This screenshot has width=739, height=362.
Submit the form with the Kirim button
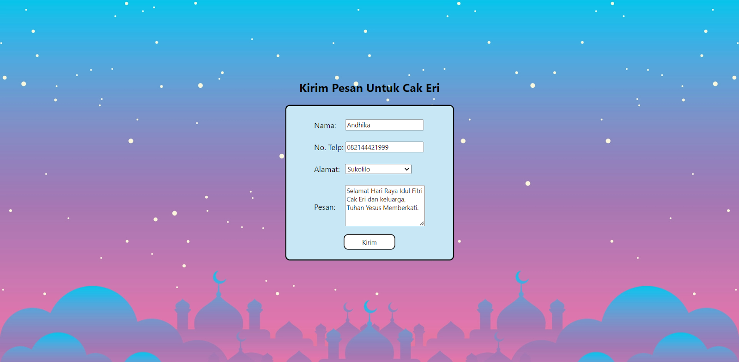[x=369, y=242]
